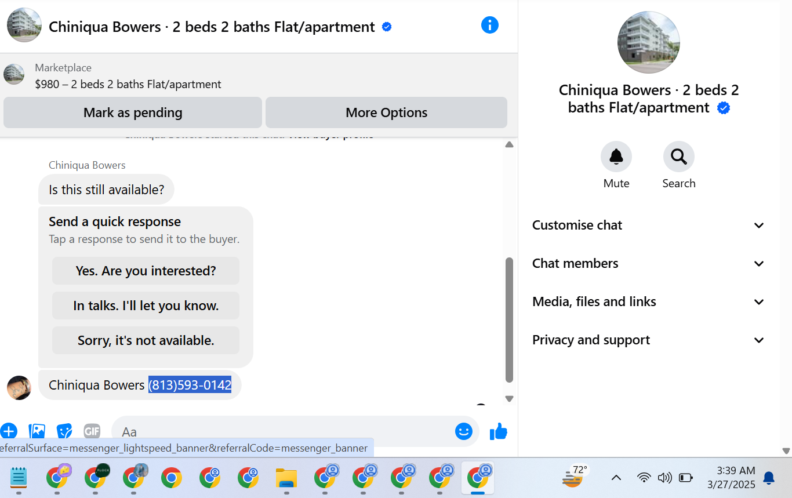Open the plain Chrome icon without a badge
The image size is (792, 498).
[x=172, y=478]
